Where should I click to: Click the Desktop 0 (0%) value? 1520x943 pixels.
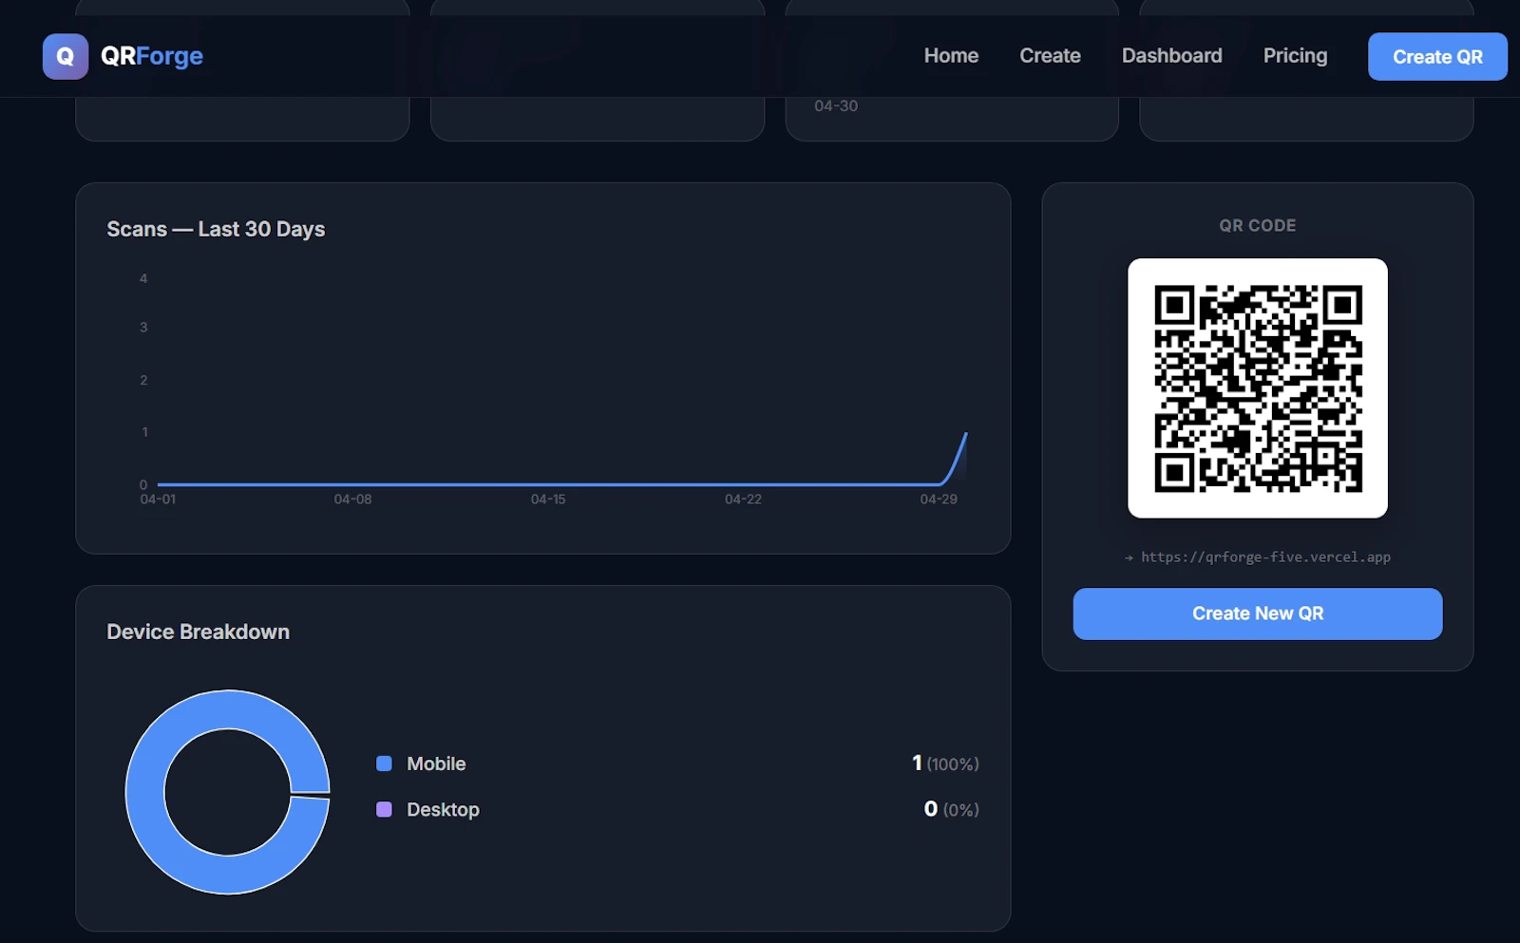(951, 809)
